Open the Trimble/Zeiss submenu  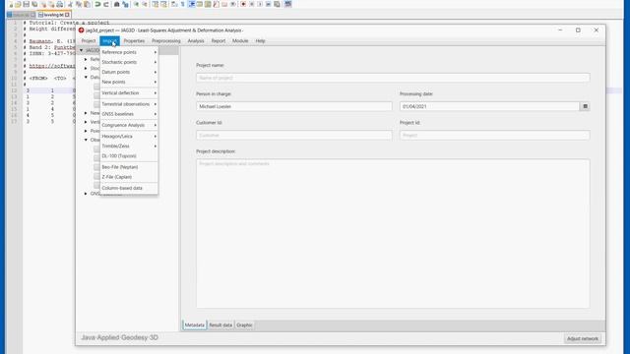[129, 147]
